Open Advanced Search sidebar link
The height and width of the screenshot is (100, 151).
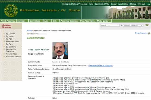(x=13, y=56)
